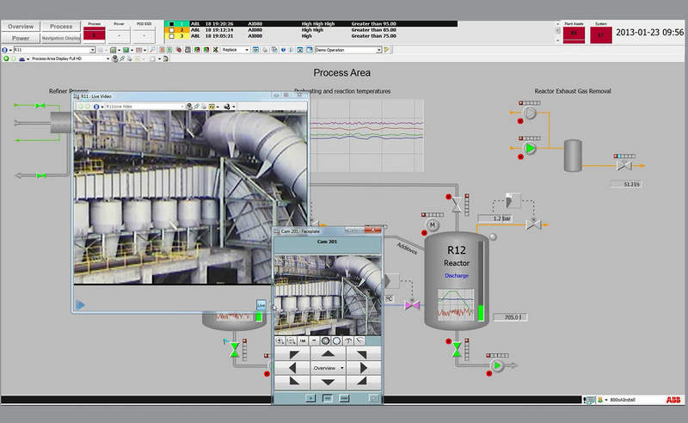Select alarm text 'Greater than 95.00'
Viewport: 688px width, 423px height.
tap(373, 24)
